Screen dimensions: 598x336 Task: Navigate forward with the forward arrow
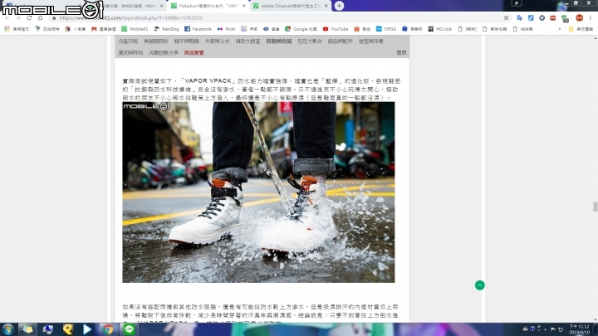[x=18, y=18]
